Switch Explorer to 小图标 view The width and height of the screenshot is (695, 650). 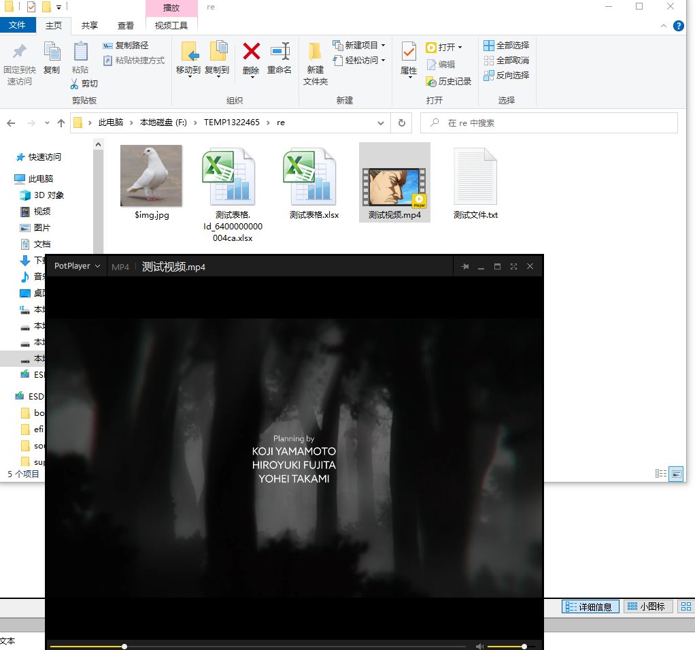[x=647, y=606]
